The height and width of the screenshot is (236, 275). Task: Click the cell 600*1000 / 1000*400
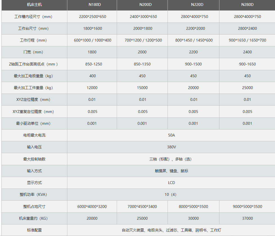click(93, 40)
